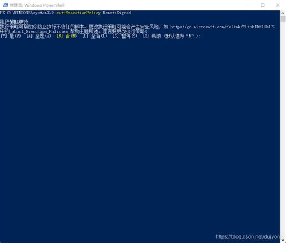Maximize the PowerShell window
Viewport: 286px width, 243px height.
[x=262, y=5]
